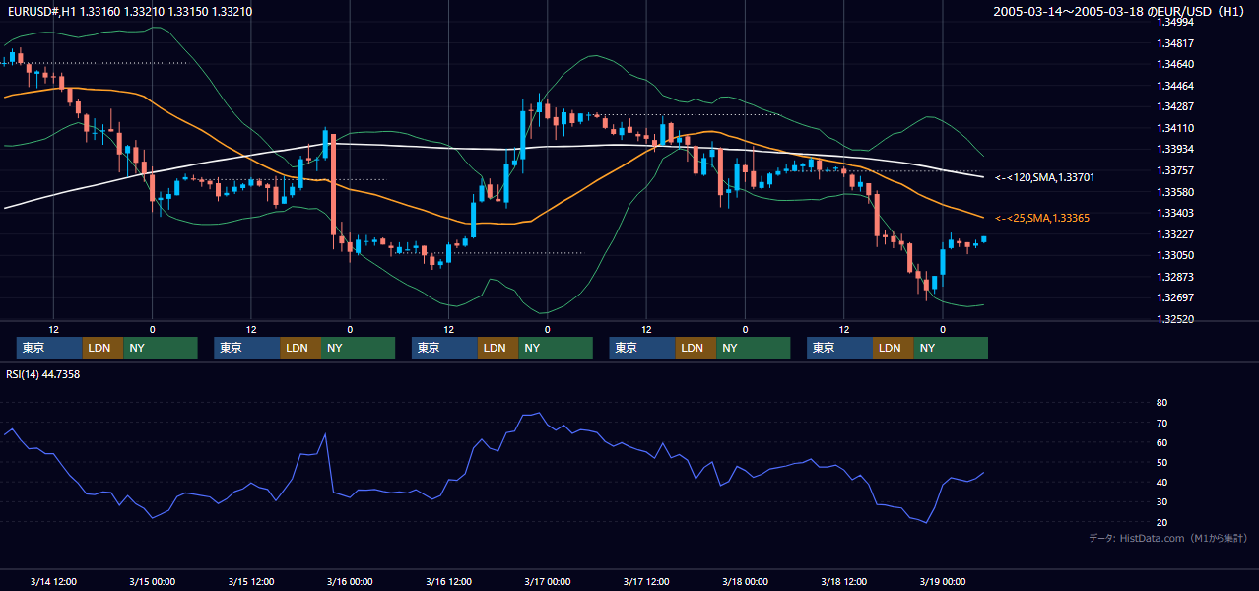The height and width of the screenshot is (591, 1259).
Task: Click the RSI scale value 50
Action: click(x=1161, y=462)
